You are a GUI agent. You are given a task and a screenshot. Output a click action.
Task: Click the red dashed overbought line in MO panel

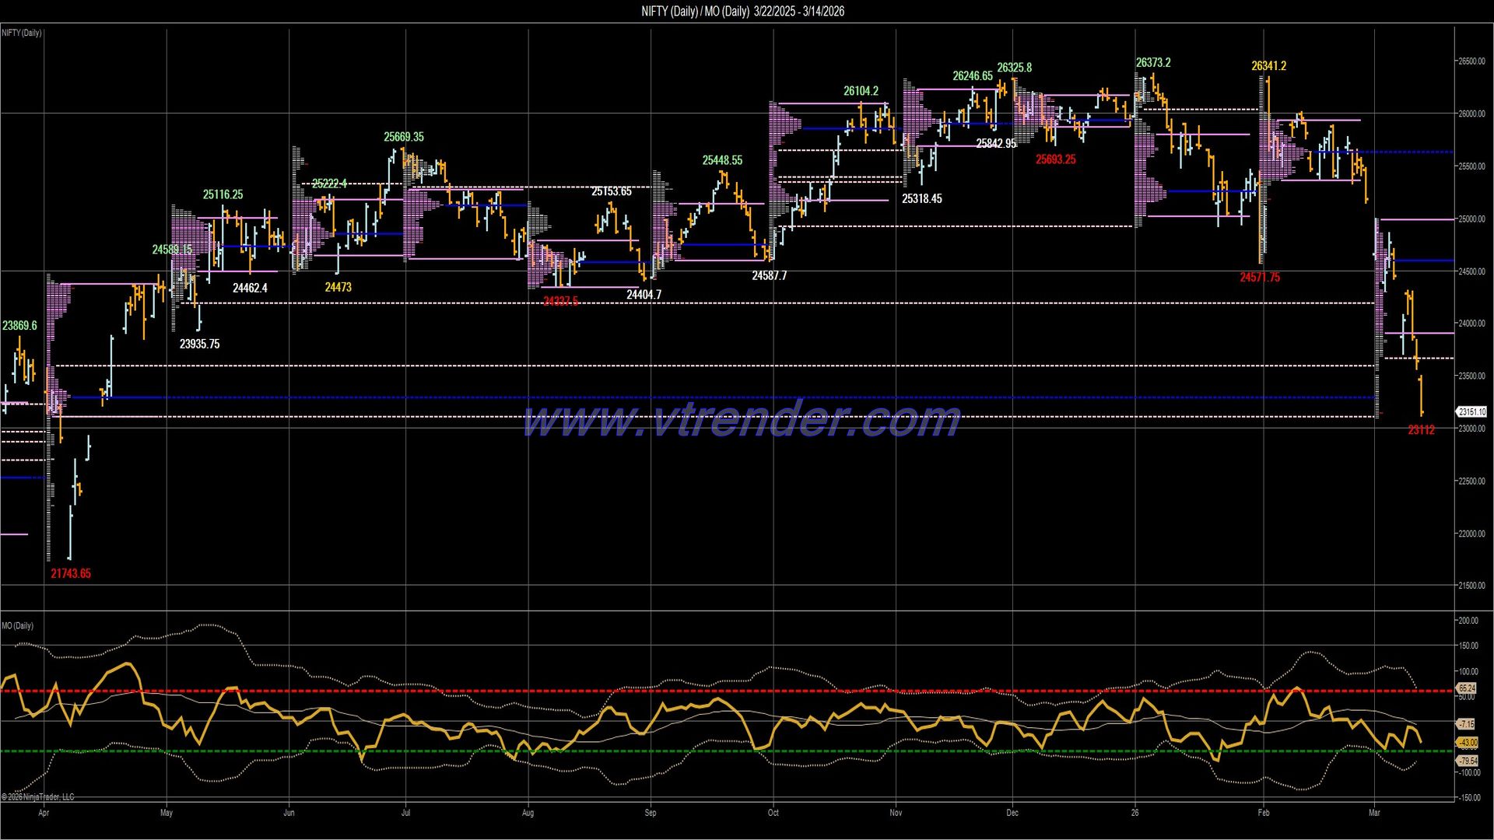click(x=545, y=689)
